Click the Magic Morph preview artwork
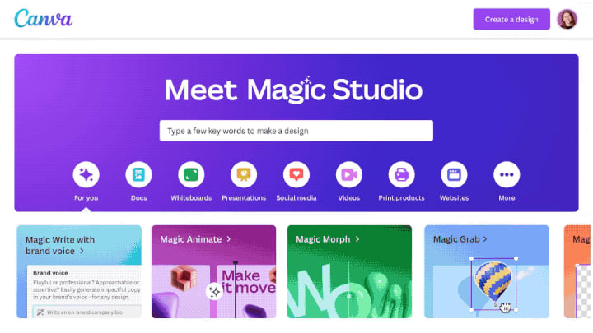Screen dimensions: 593x333 click(x=349, y=291)
